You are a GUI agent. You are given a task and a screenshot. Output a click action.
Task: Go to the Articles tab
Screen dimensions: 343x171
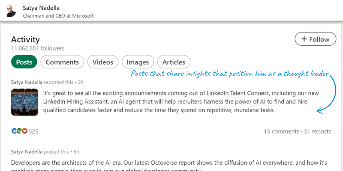click(174, 62)
